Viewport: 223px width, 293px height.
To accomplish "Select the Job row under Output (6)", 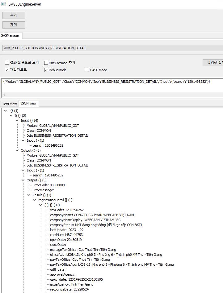I will (57, 165).
